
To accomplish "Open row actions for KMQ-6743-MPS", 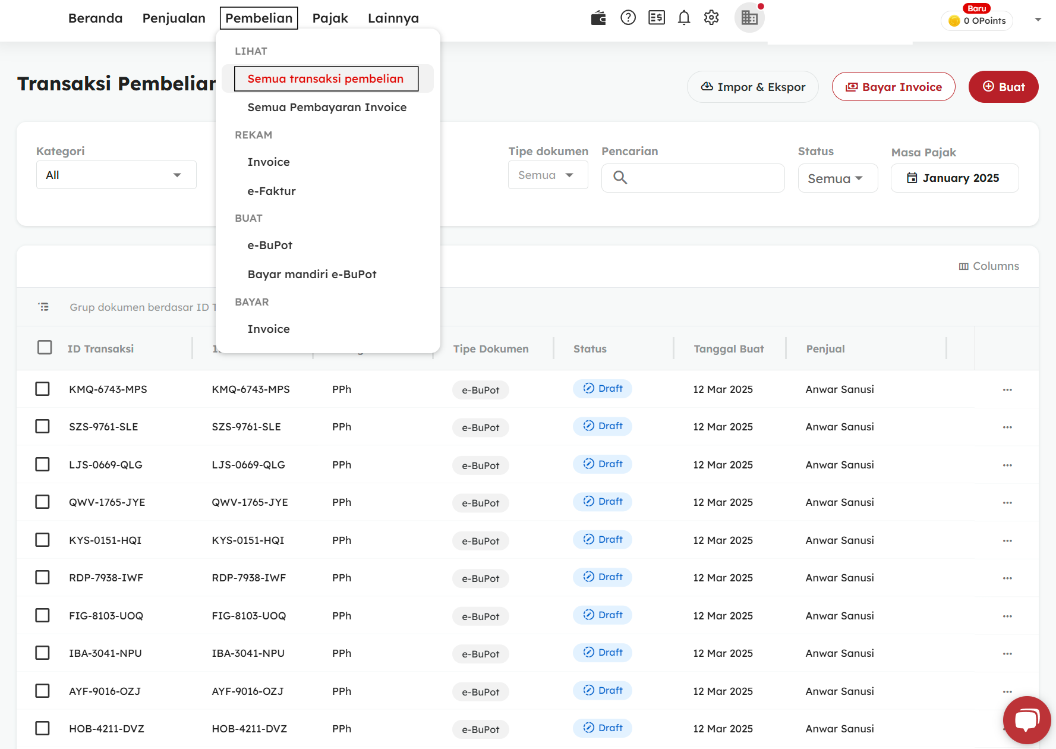I will [1007, 390].
